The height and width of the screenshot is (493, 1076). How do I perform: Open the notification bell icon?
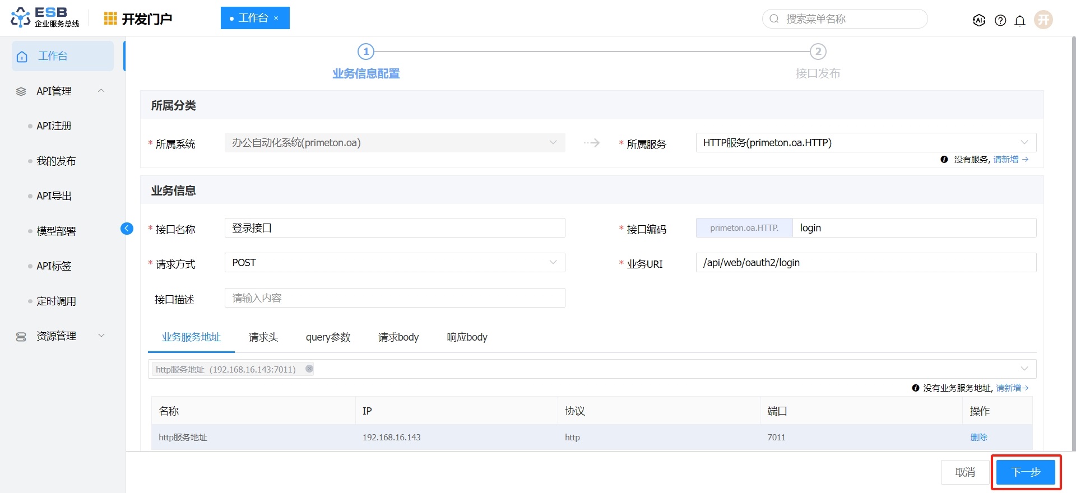(x=1020, y=20)
